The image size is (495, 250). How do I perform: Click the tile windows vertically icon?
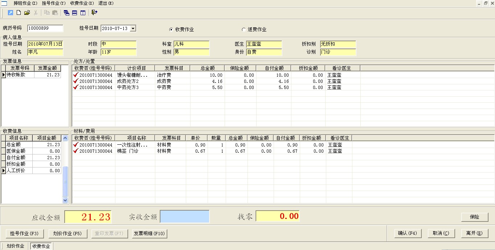pyautogui.click(x=83, y=13)
